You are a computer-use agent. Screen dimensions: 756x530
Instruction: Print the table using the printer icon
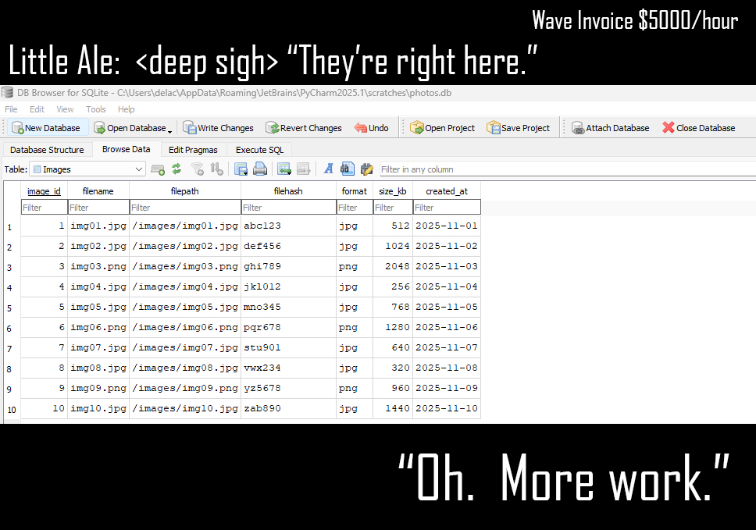pos(260,169)
